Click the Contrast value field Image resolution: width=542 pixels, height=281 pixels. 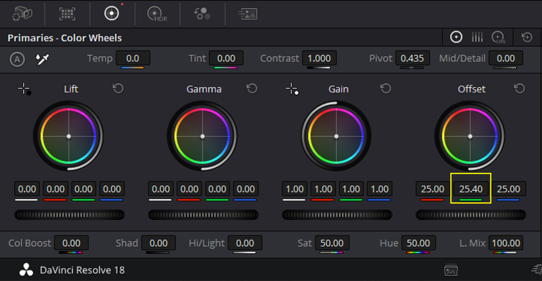tap(319, 58)
